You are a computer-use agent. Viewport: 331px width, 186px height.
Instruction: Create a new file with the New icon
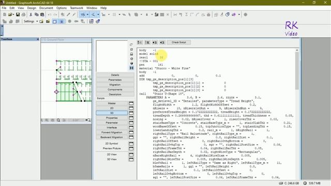point(5,14)
